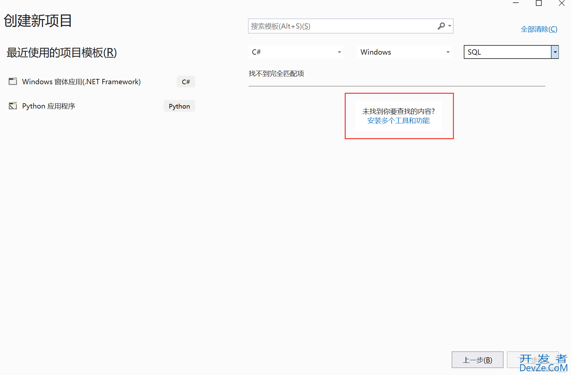This screenshot has width=571, height=375.
Task: Minimize the Create New Project window
Action: (x=516, y=3)
